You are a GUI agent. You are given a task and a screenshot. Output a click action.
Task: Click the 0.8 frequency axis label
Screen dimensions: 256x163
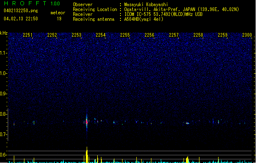[x=3, y=114]
